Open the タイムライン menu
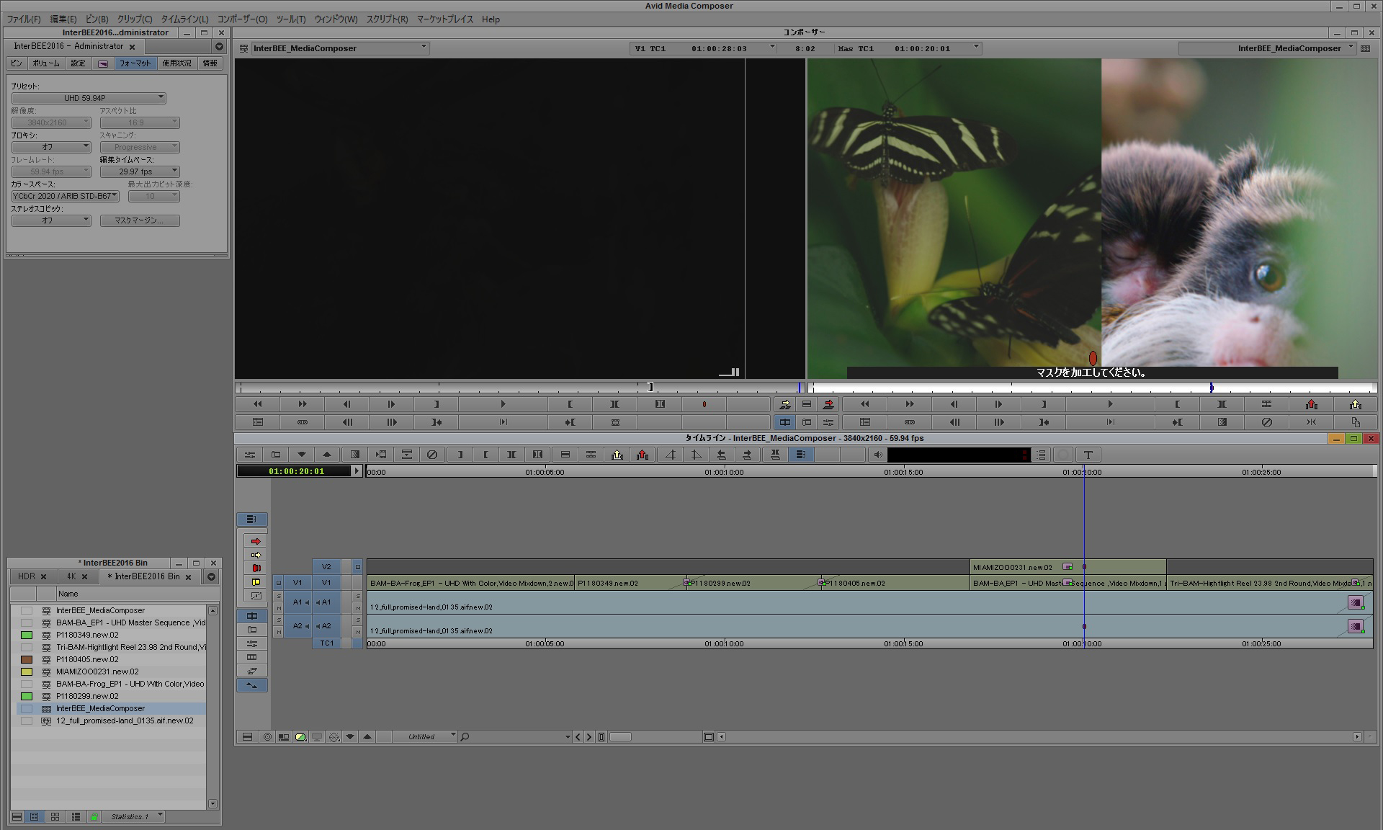 click(184, 19)
